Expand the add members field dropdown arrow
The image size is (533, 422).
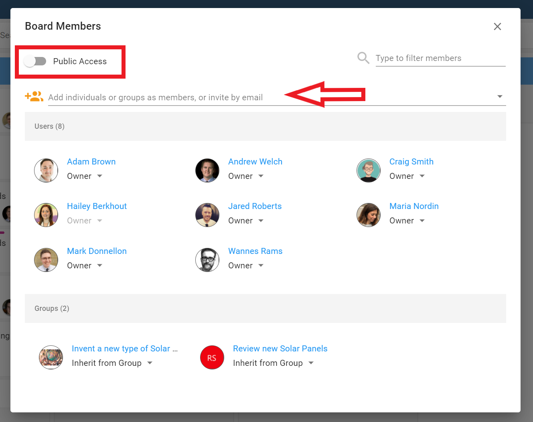500,96
